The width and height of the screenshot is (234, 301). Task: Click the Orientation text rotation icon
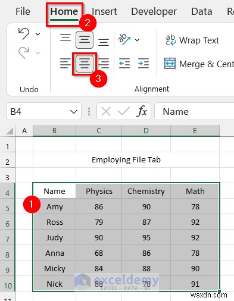[124, 39]
